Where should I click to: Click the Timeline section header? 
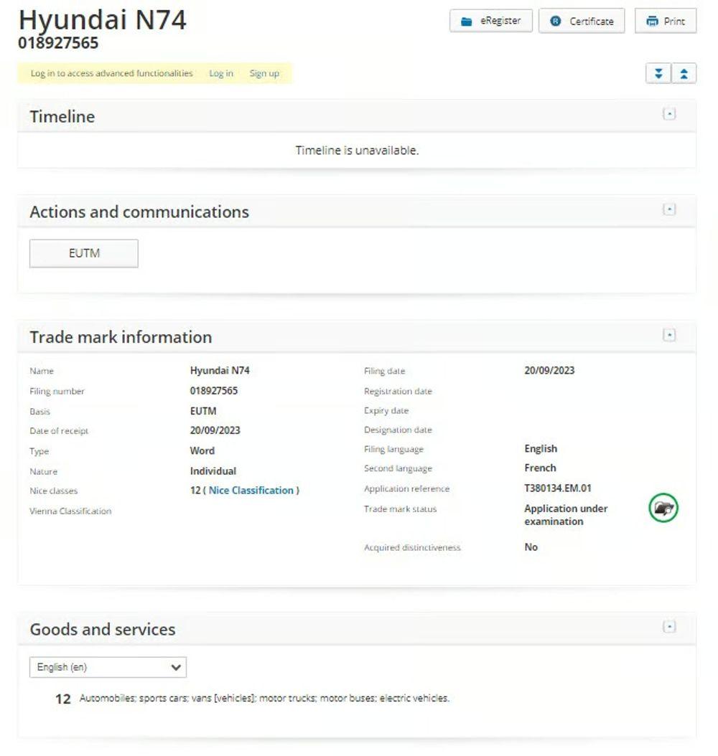tap(62, 116)
